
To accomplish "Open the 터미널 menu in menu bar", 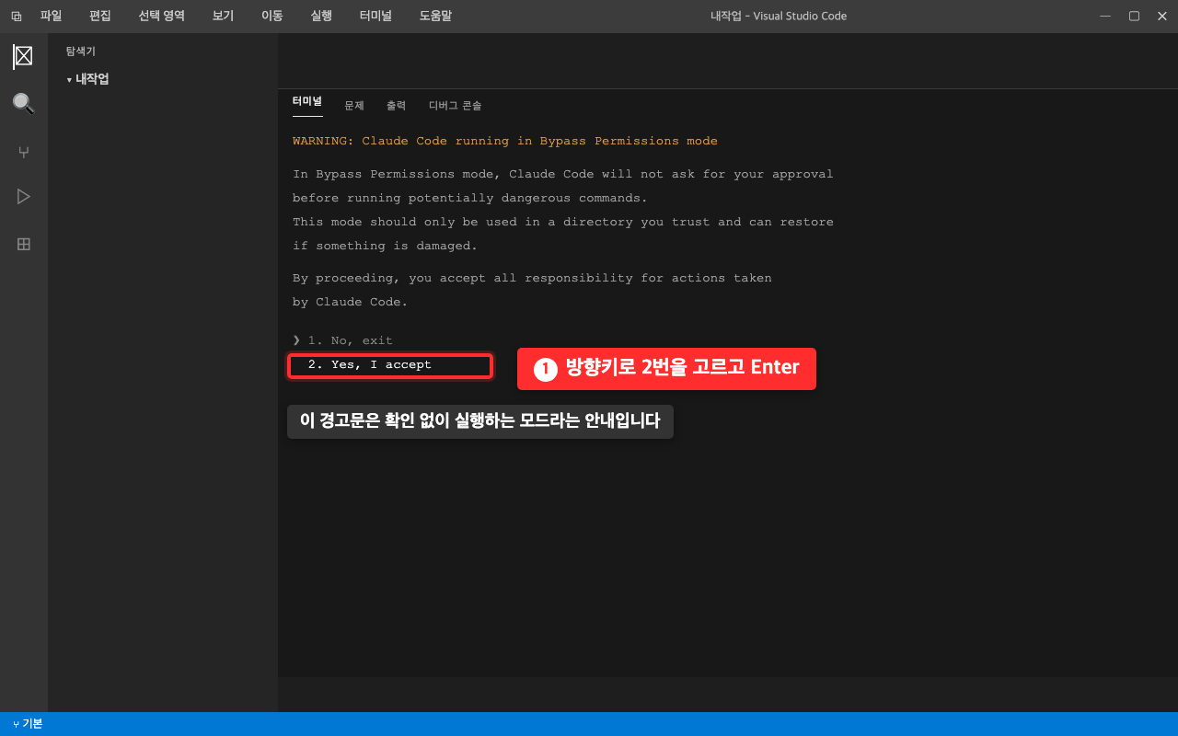I will pos(375,16).
